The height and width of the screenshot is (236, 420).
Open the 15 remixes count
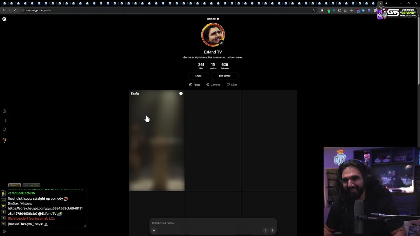point(213,66)
